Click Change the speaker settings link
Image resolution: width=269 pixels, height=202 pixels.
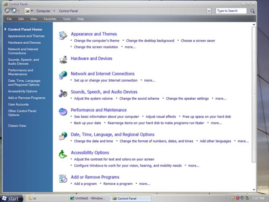coord(187,98)
